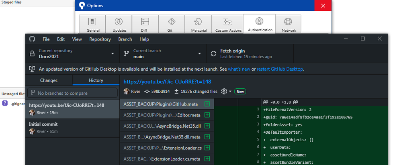Click the SourceTree logo in Options title bar
The height and width of the screenshot is (165, 401).
82,5
